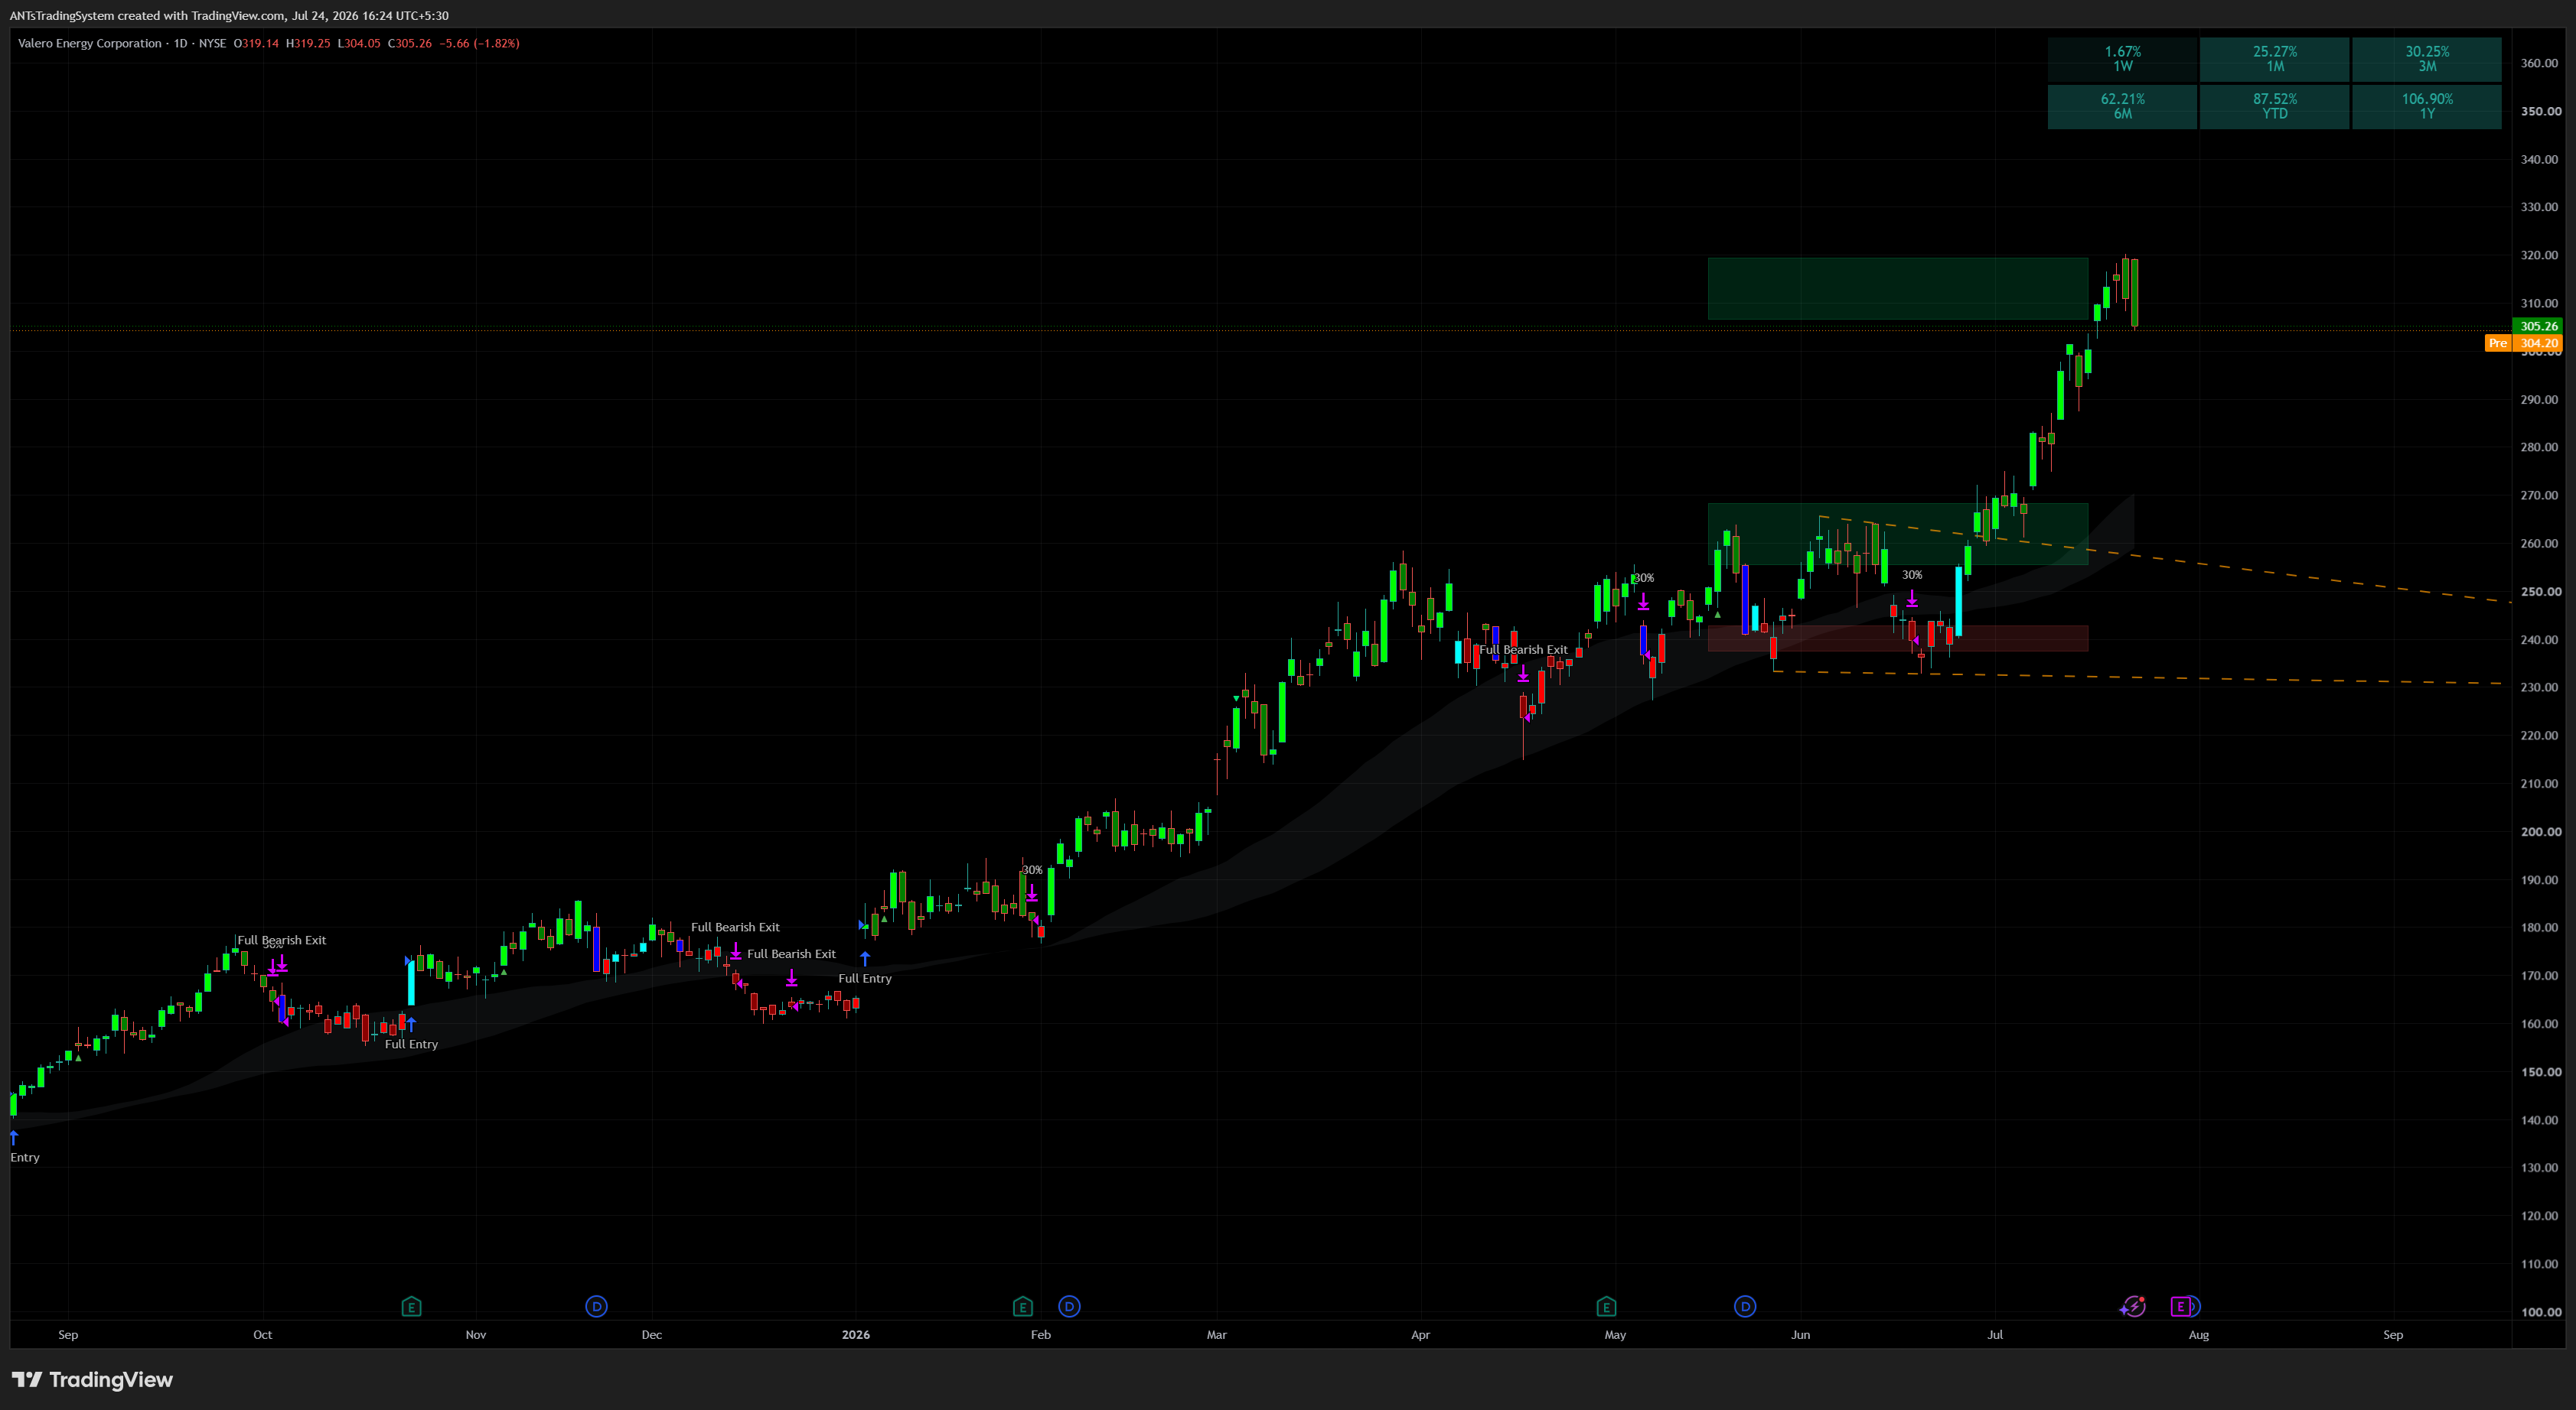Select the 1W 1.67% performance cell
Screen dimensions: 2576x1410
click(2122, 59)
